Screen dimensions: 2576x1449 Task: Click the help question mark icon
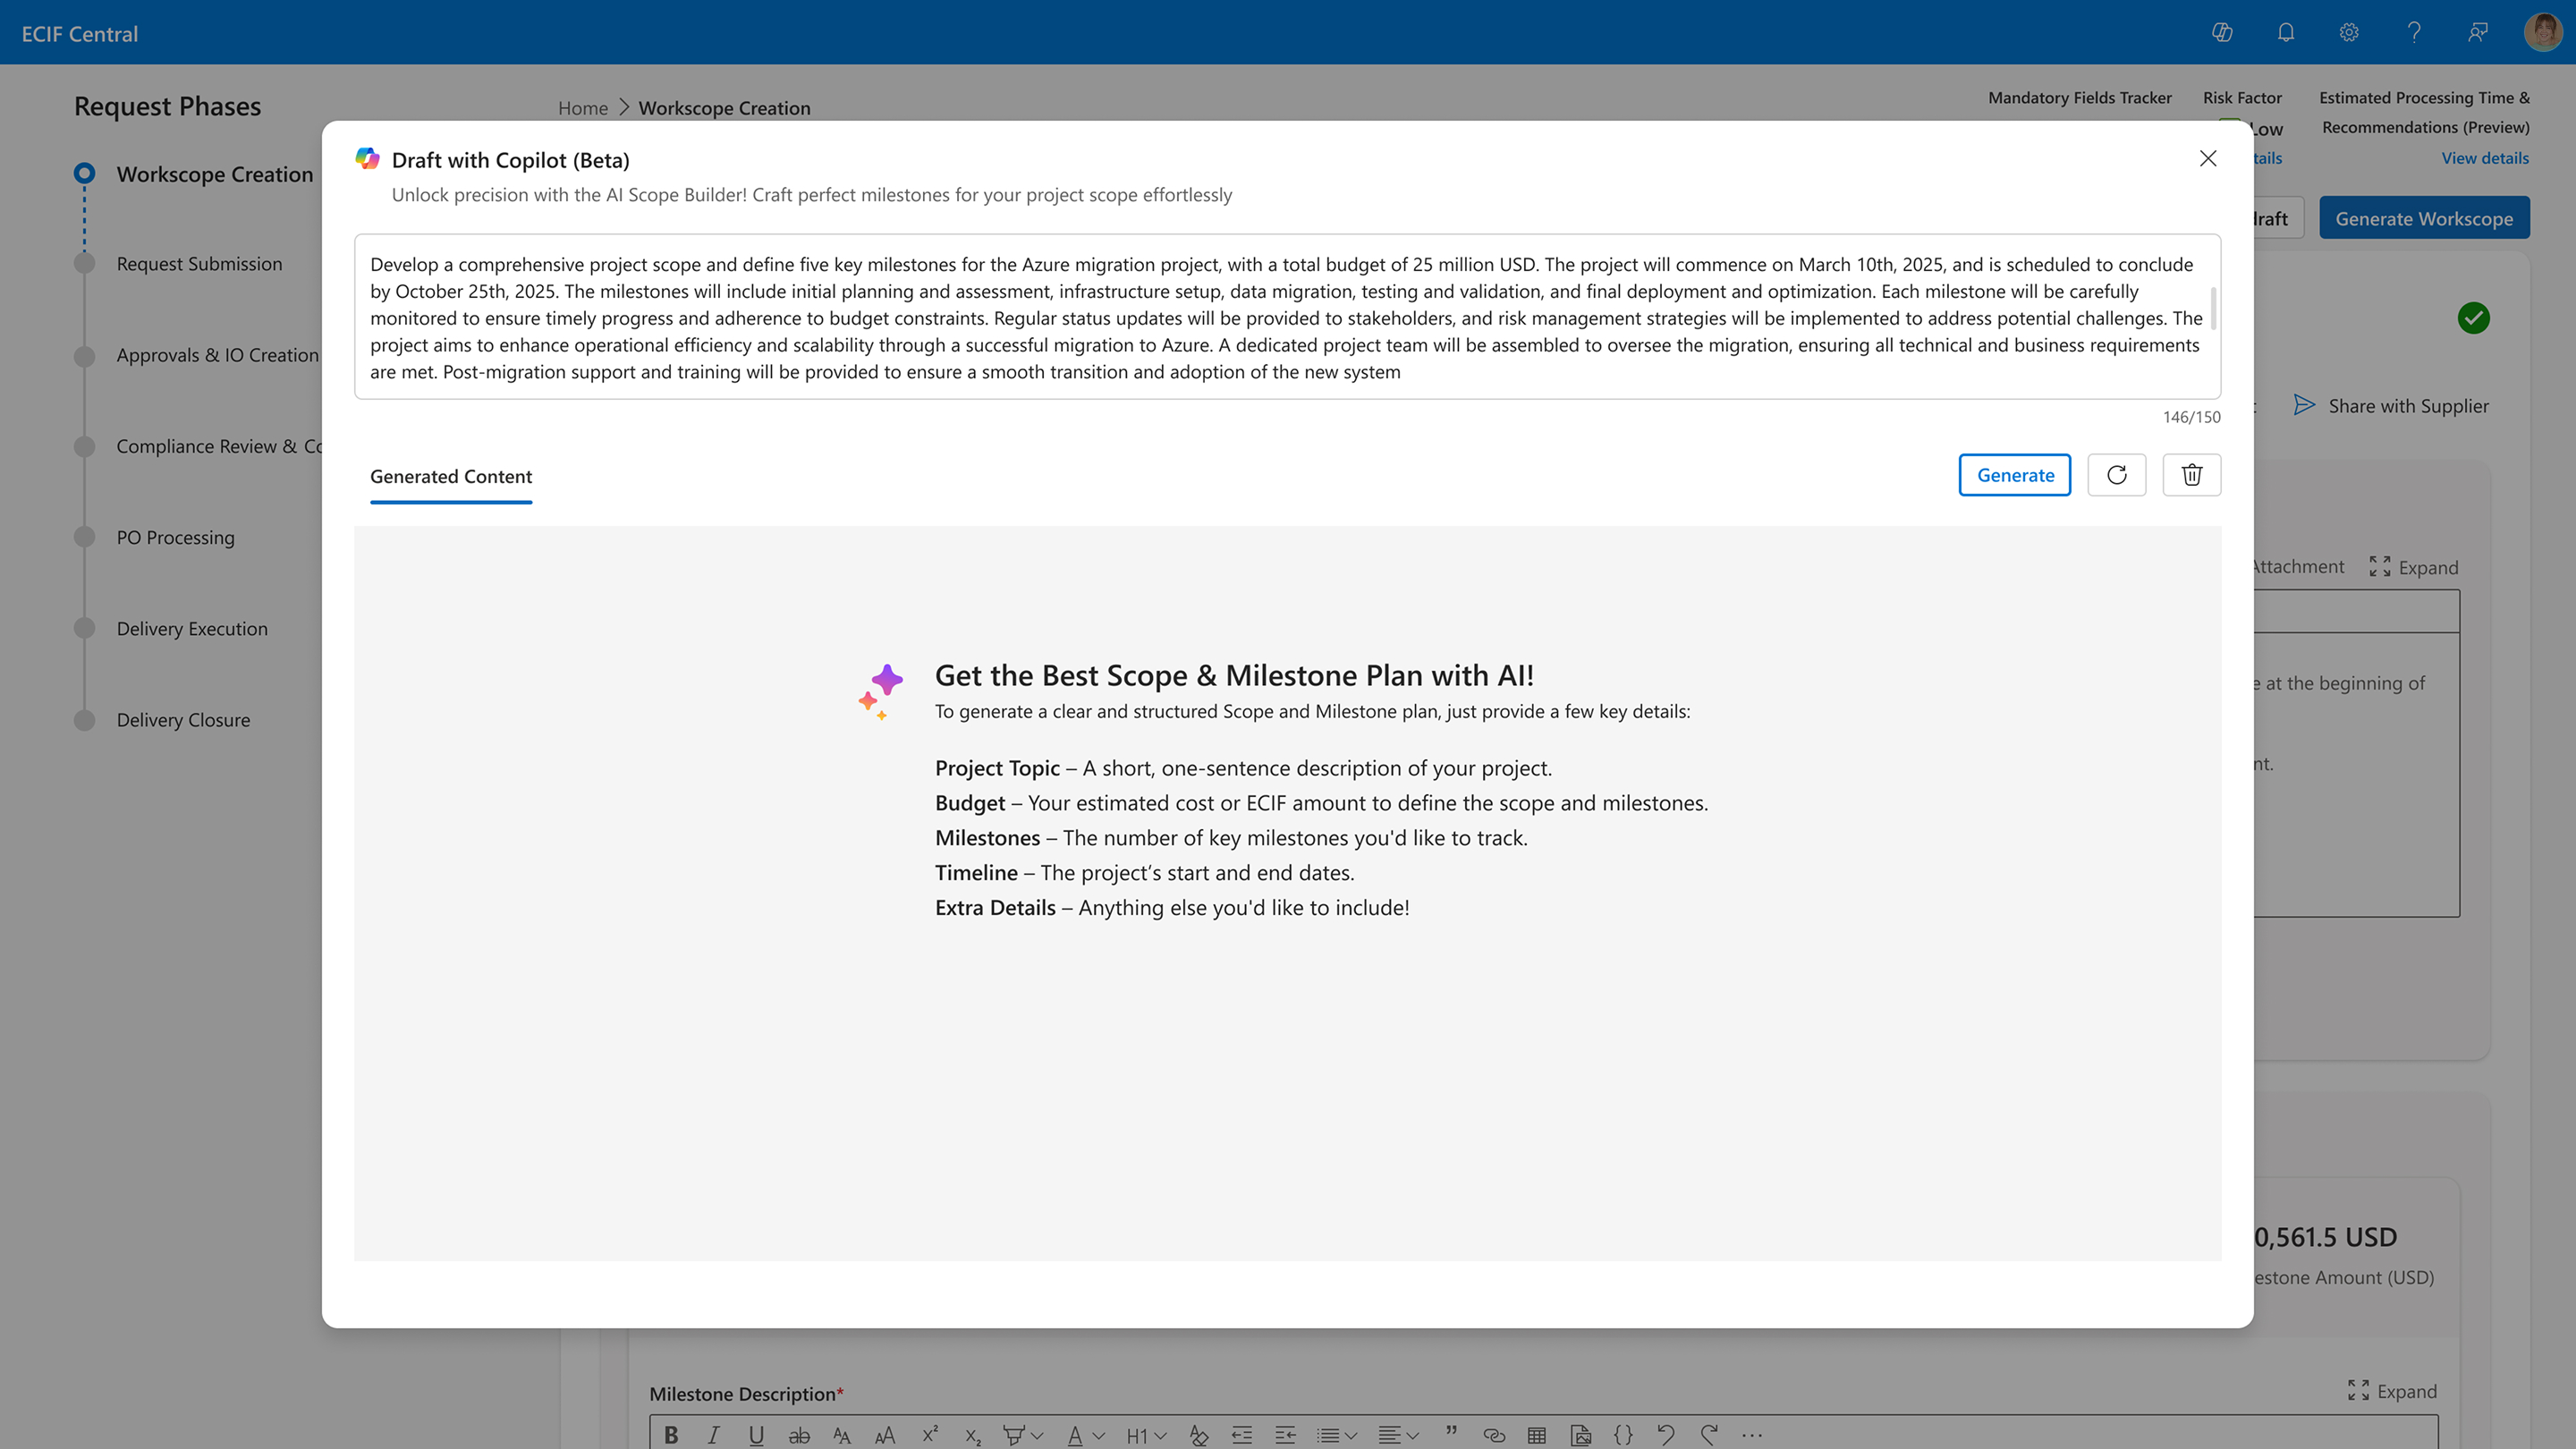click(x=2414, y=33)
